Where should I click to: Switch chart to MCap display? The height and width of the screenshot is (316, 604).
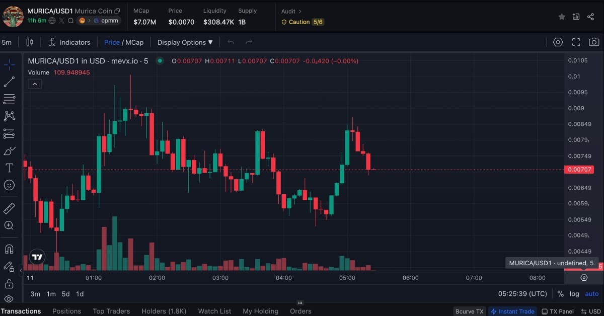pyautogui.click(x=134, y=42)
